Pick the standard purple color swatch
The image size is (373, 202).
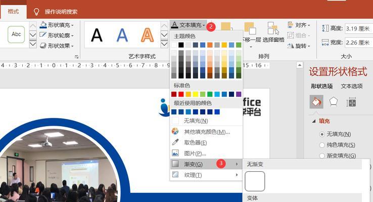(x=239, y=94)
